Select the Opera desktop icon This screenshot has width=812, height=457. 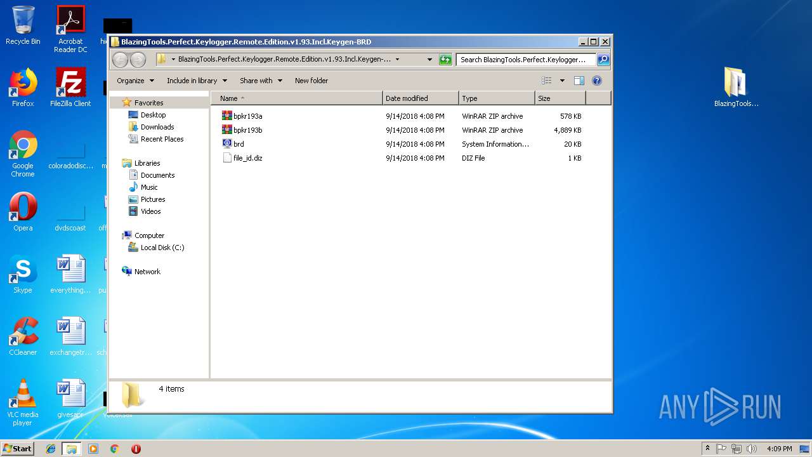click(x=23, y=212)
